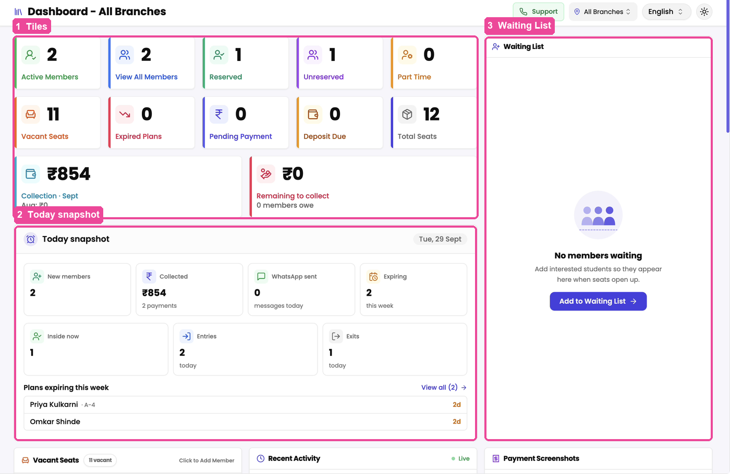The width and height of the screenshot is (730, 474).
Task: Click the sofa icon in Vacant Seats panel header
Action: (x=25, y=460)
